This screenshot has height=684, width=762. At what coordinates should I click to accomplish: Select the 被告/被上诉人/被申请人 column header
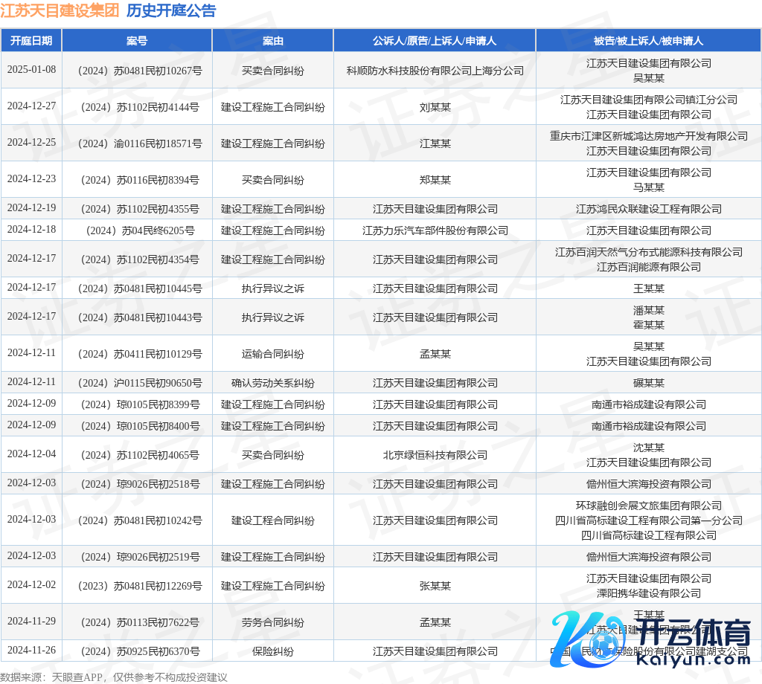tap(648, 41)
